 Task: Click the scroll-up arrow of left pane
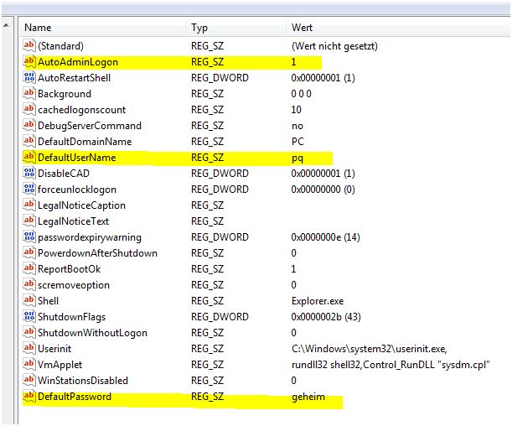[6, 25]
